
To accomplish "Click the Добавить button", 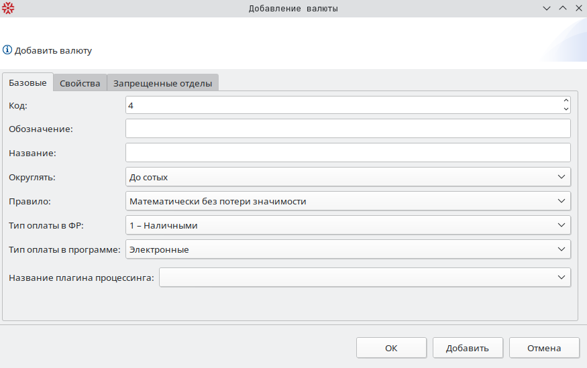I will 466,348.
